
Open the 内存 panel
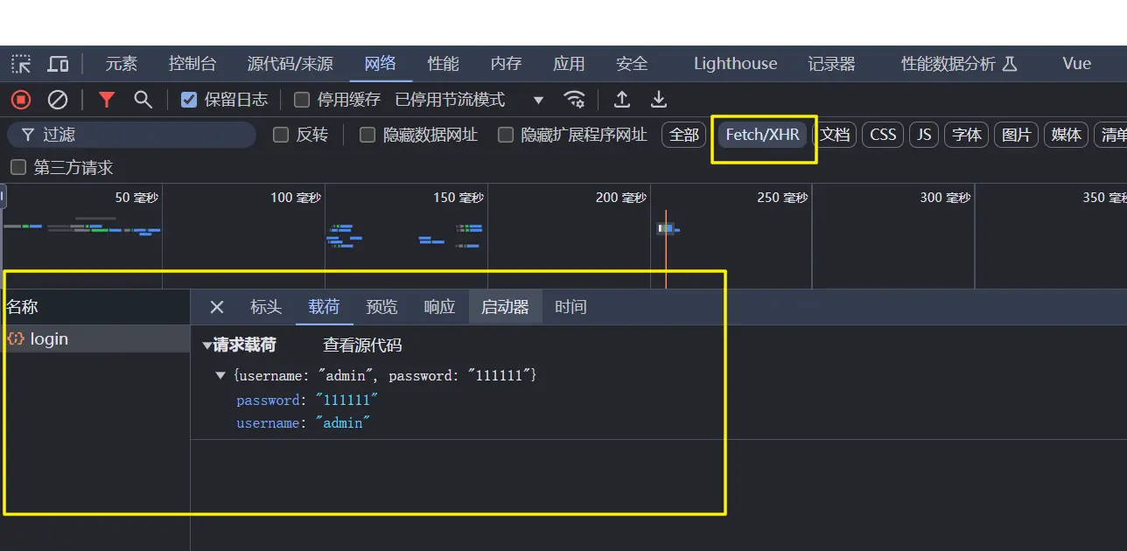pyautogui.click(x=507, y=64)
